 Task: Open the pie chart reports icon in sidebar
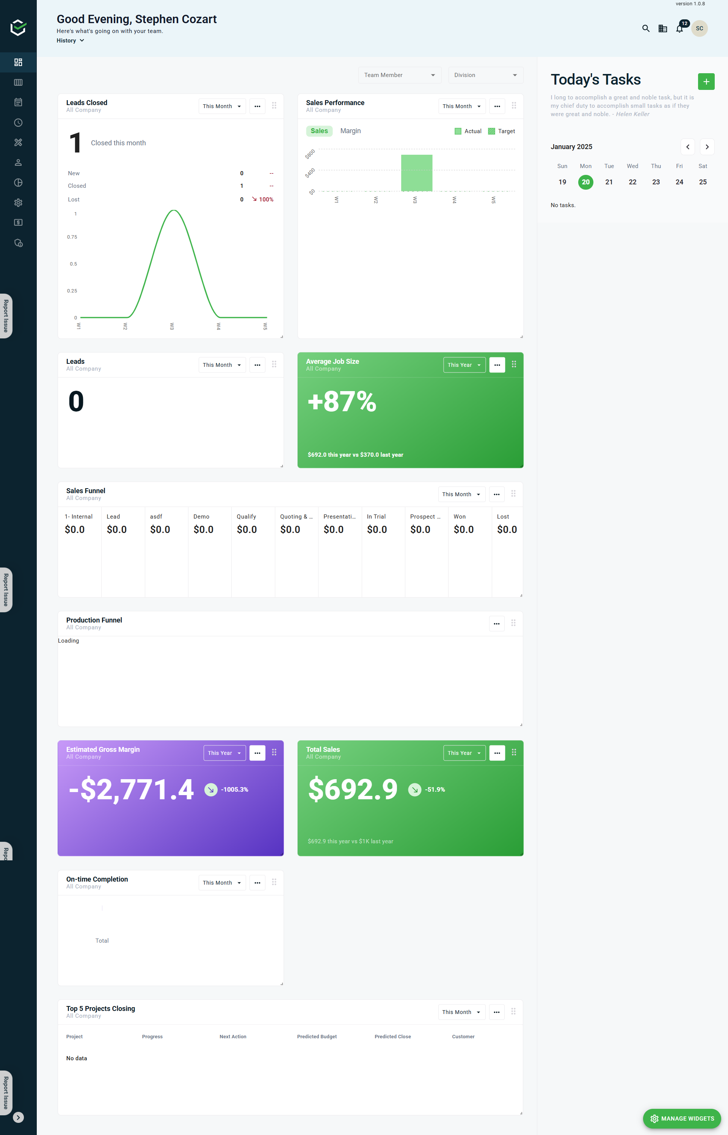[x=18, y=182]
